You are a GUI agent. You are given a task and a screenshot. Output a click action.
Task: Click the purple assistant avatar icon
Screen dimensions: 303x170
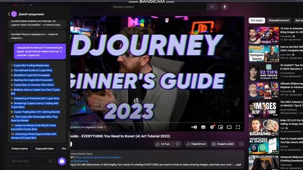tap(14, 14)
